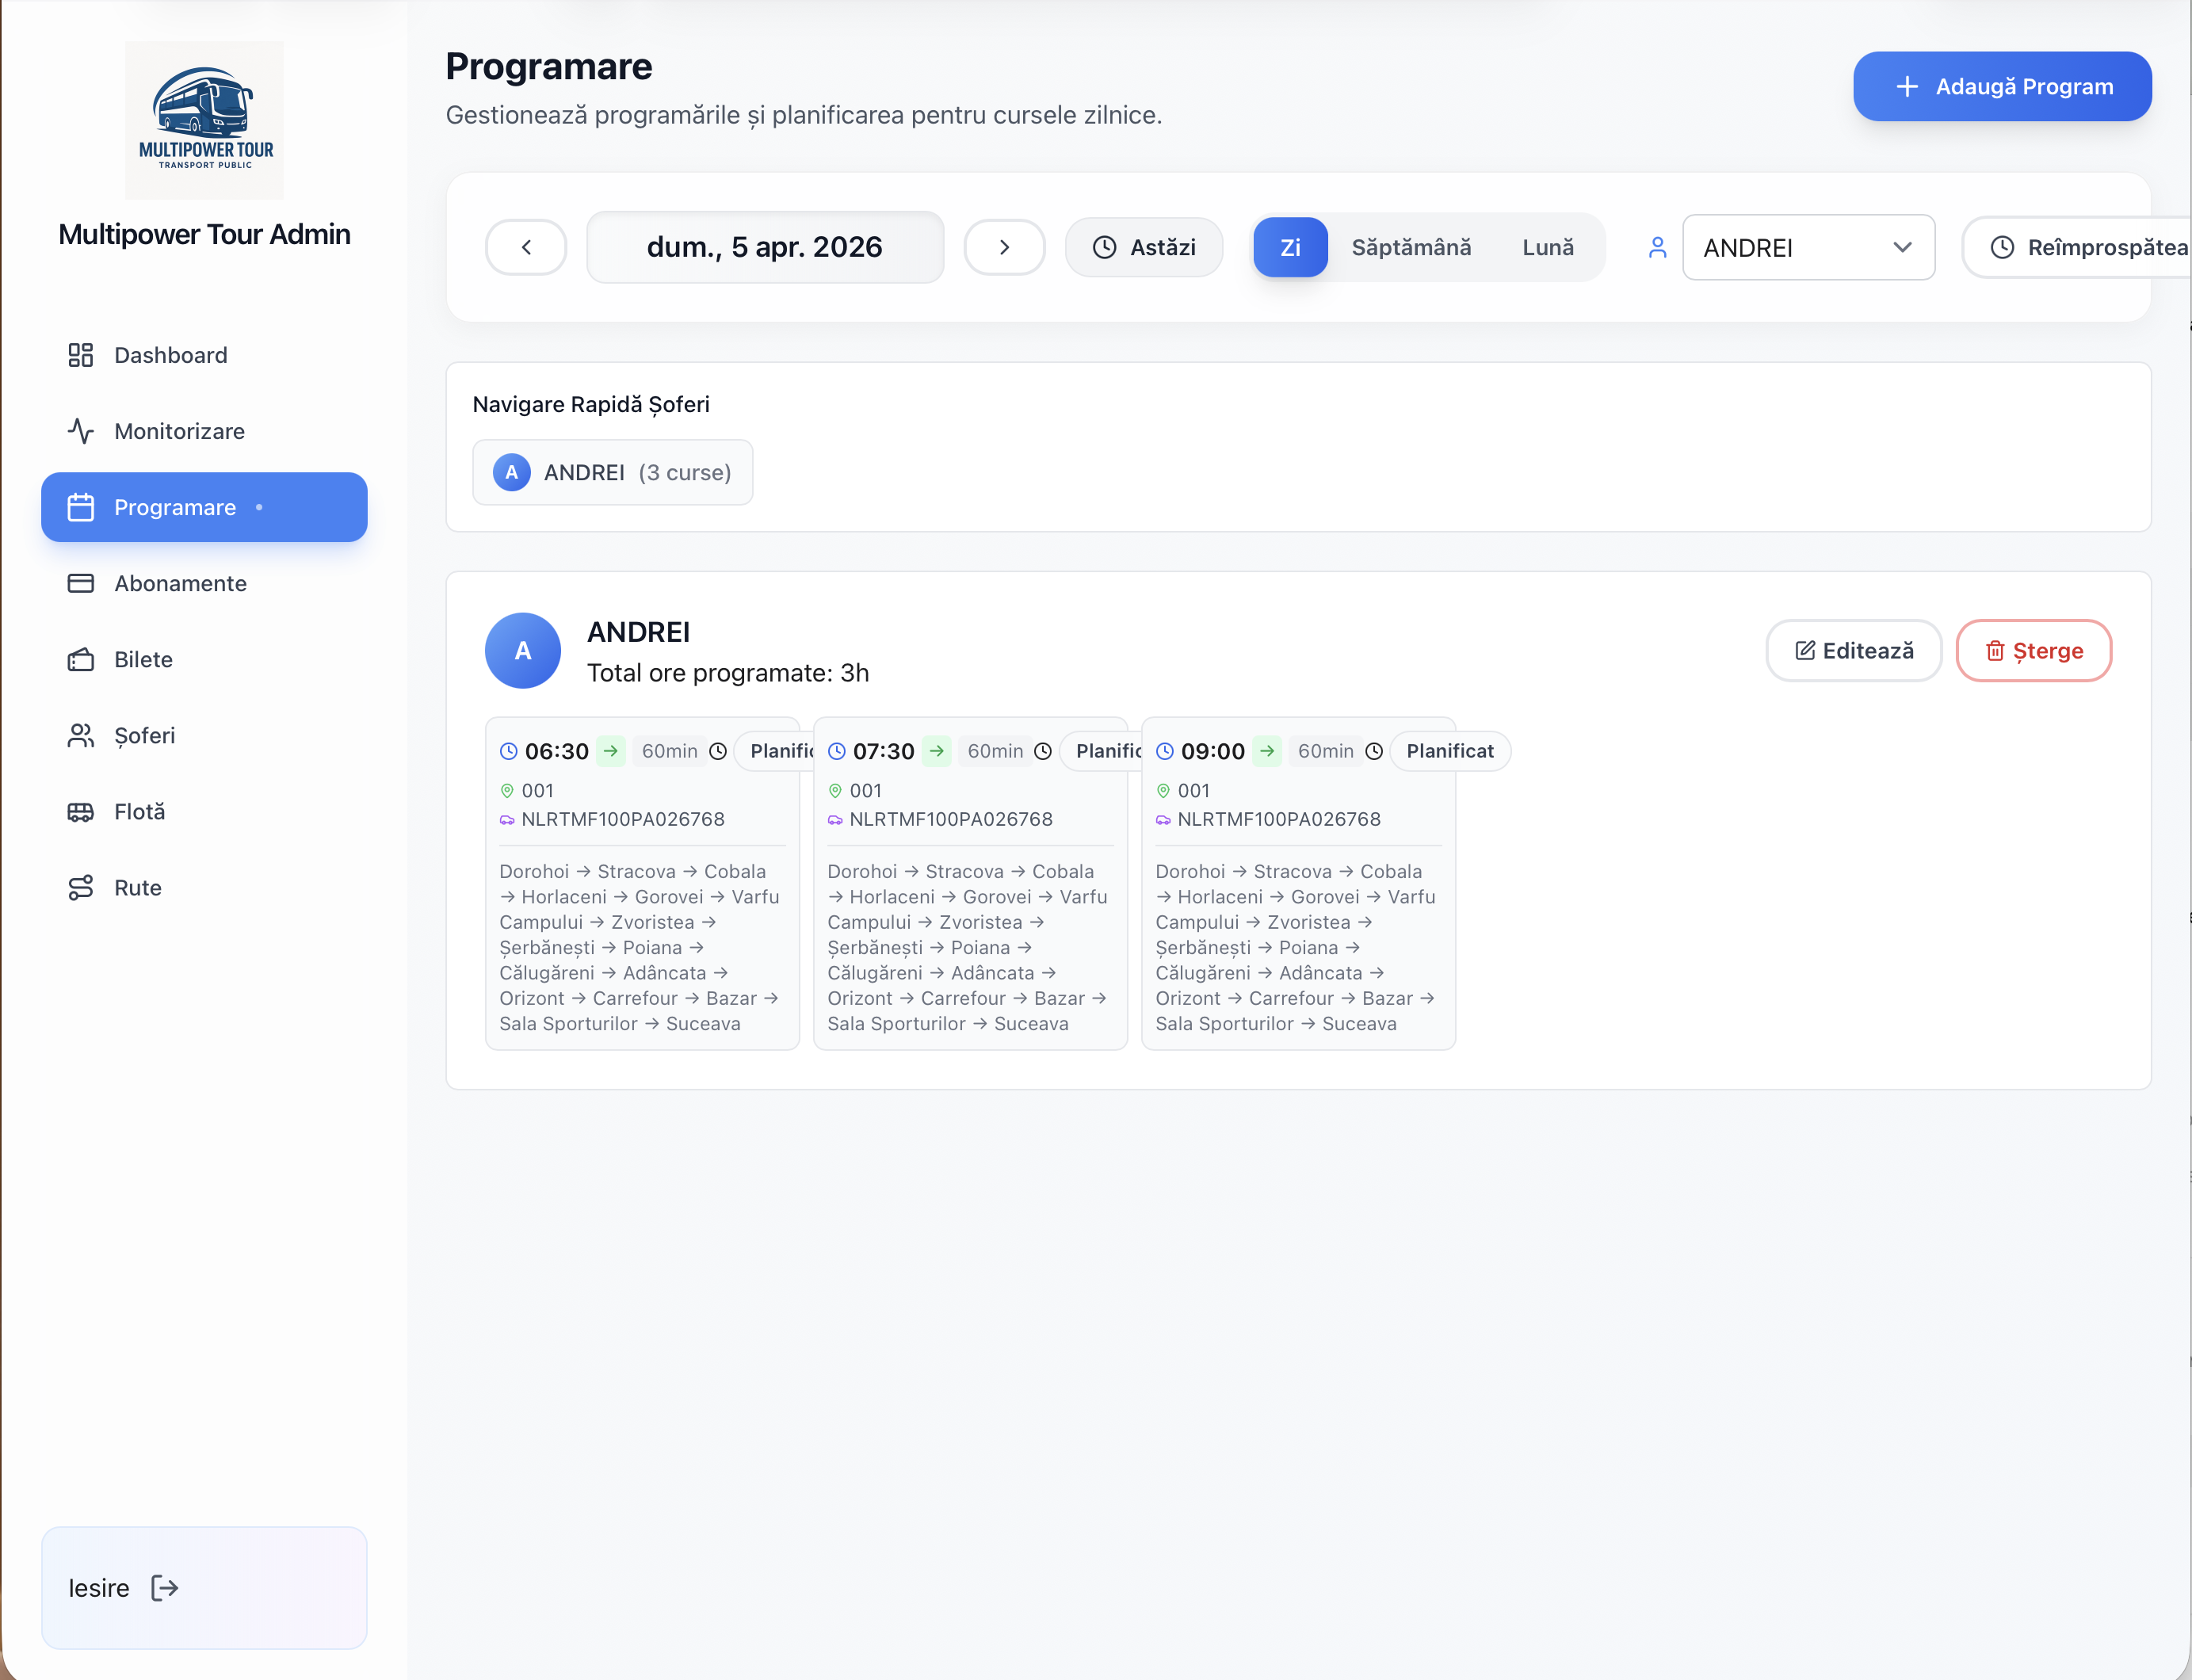Image resolution: width=2192 pixels, height=1680 pixels.
Task: Click the clock icon in Reîmprospătează button
Action: (2002, 247)
